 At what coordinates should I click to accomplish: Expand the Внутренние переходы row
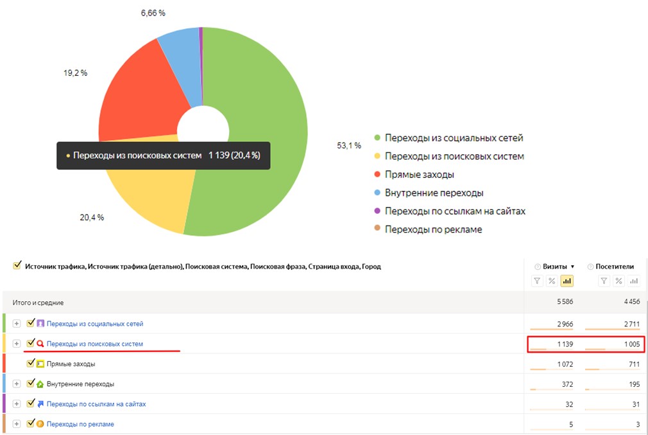click(17, 384)
